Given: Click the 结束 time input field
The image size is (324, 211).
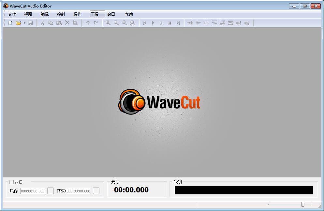Looking at the screenshot, I should [78, 191].
